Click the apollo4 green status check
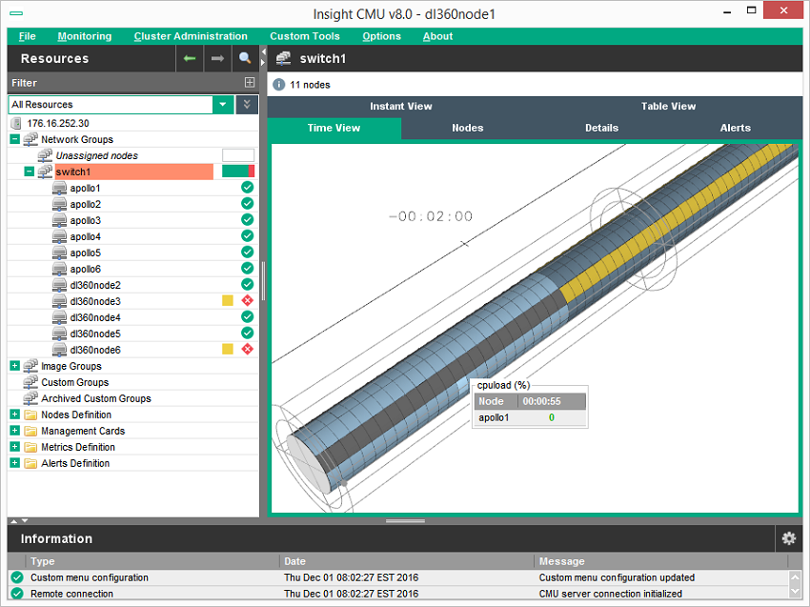The width and height of the screenshot is (810, 607). coord(248,236)
